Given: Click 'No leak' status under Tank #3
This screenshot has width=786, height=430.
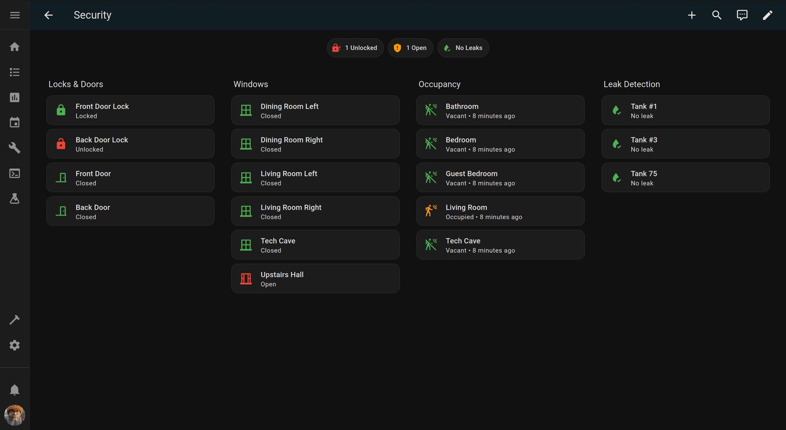Looking at the screenshot, I should point(642,150).
